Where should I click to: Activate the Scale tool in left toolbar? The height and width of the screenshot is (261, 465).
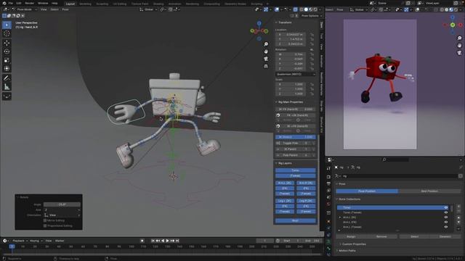point(7,60)
